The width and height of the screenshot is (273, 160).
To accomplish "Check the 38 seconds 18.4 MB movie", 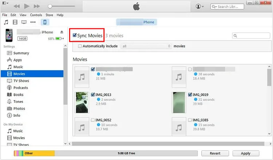I will pos(190,69).
